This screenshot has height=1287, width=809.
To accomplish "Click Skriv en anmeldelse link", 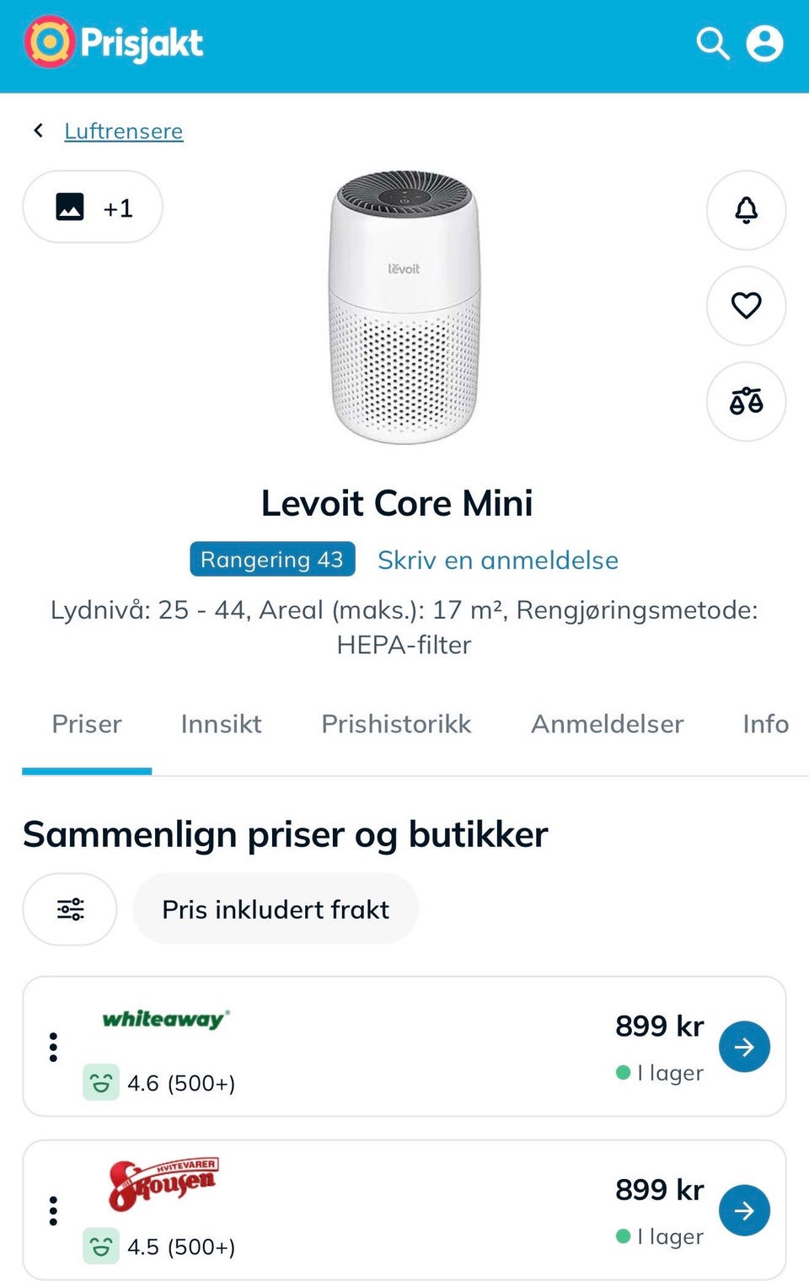I will tap(498, 560).
